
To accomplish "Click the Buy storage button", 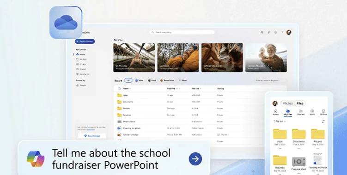I will (x=92, y=136).
